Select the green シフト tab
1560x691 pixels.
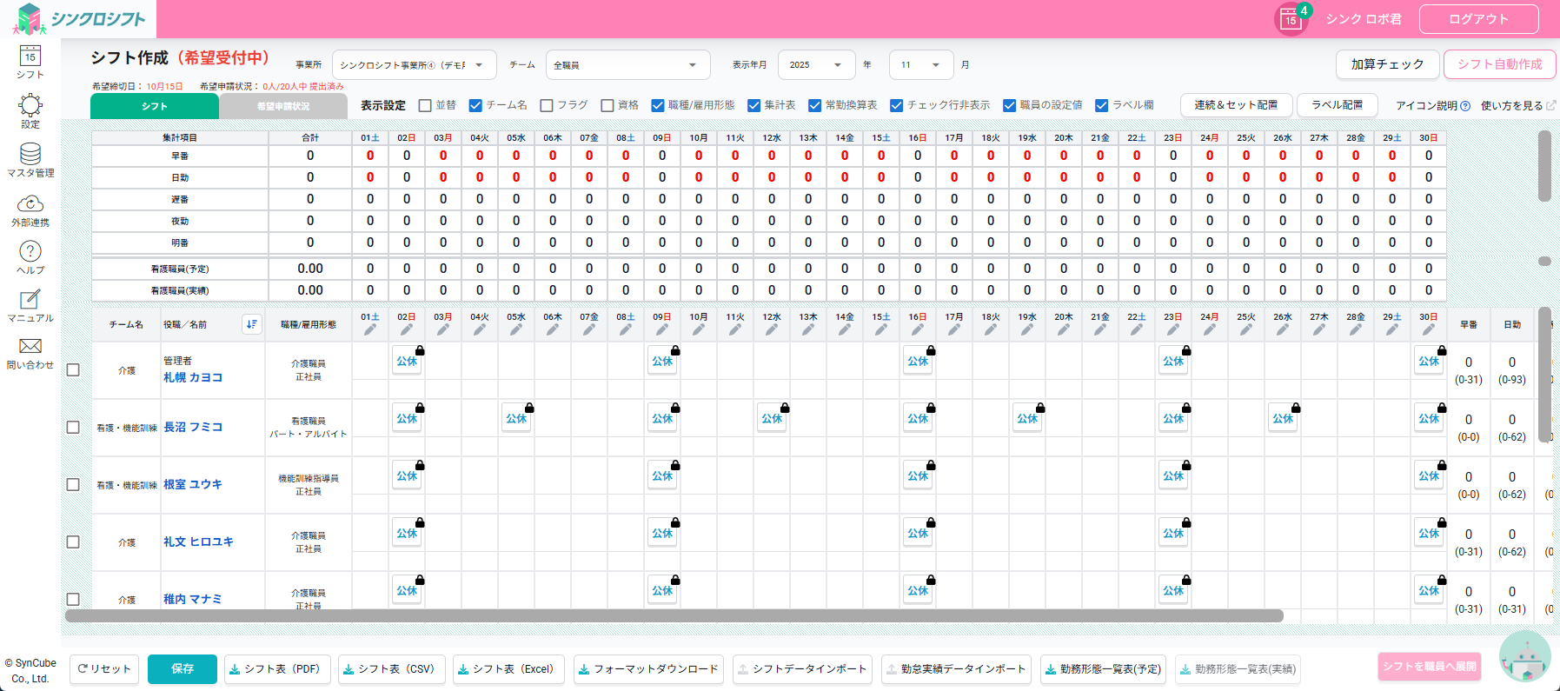pos(155,106)
